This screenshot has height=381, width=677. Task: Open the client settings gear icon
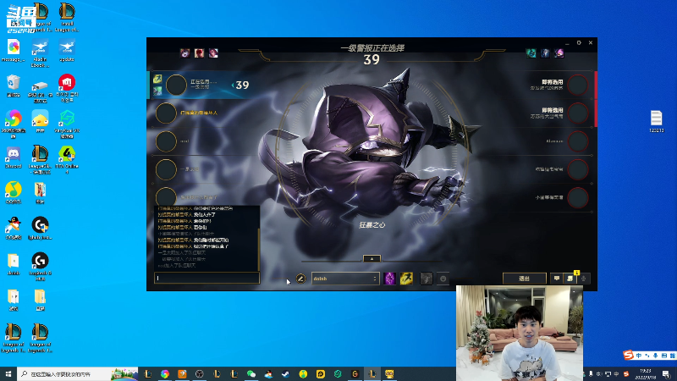[x=579, y=43]
